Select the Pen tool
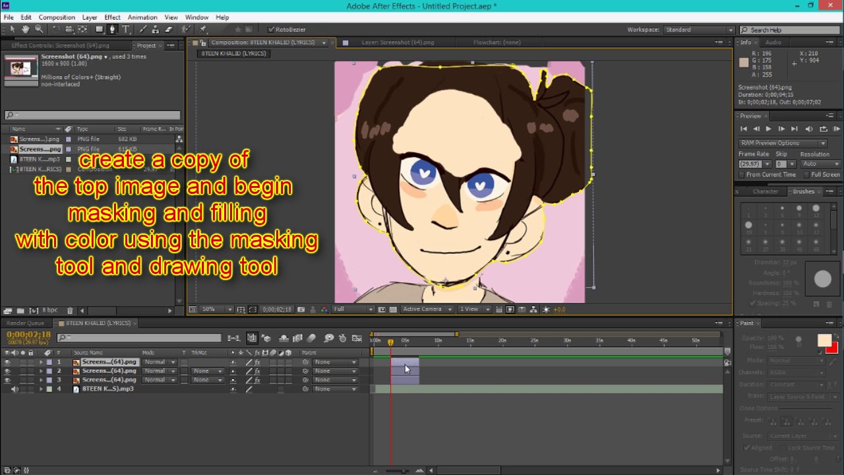Image resolution: width=844 pixels, height=475 pixels. point(112,30)
